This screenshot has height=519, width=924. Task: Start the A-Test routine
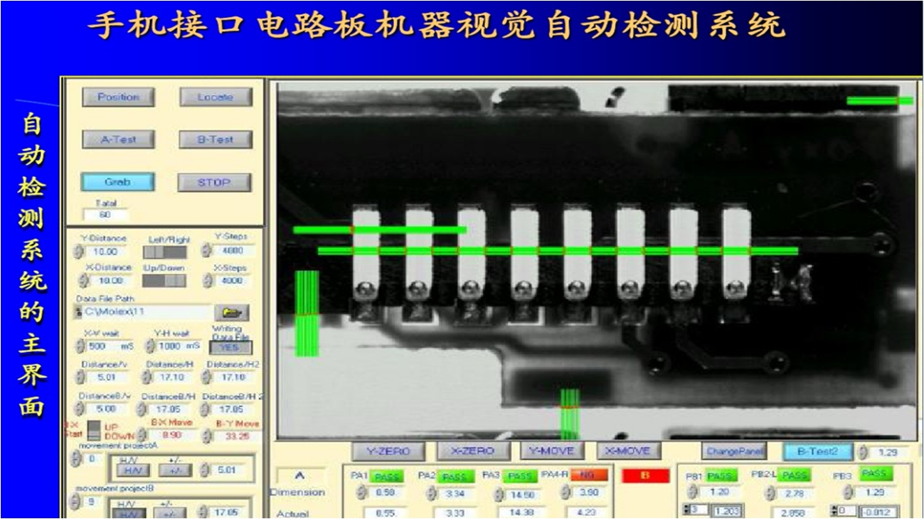(x=118, y=139)
